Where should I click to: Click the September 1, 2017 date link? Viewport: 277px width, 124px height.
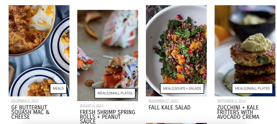(x=231, y=101)
